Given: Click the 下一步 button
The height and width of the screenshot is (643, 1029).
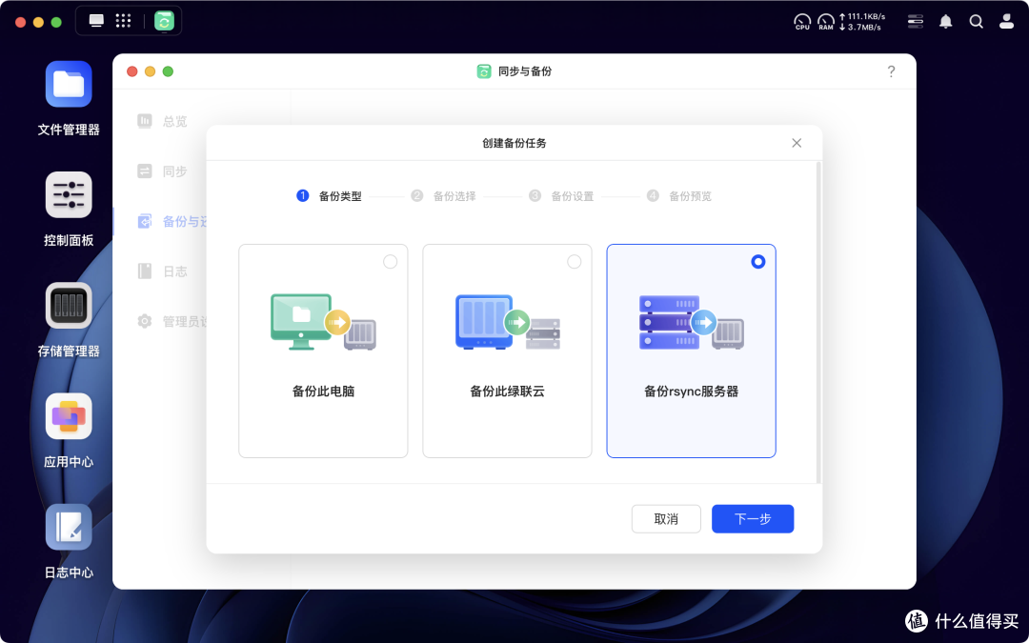Looking at the screenshot, I should click(x=753, y=519).
